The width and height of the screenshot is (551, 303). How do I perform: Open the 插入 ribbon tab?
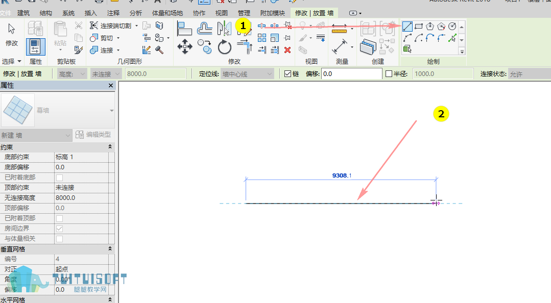[91, 13]
